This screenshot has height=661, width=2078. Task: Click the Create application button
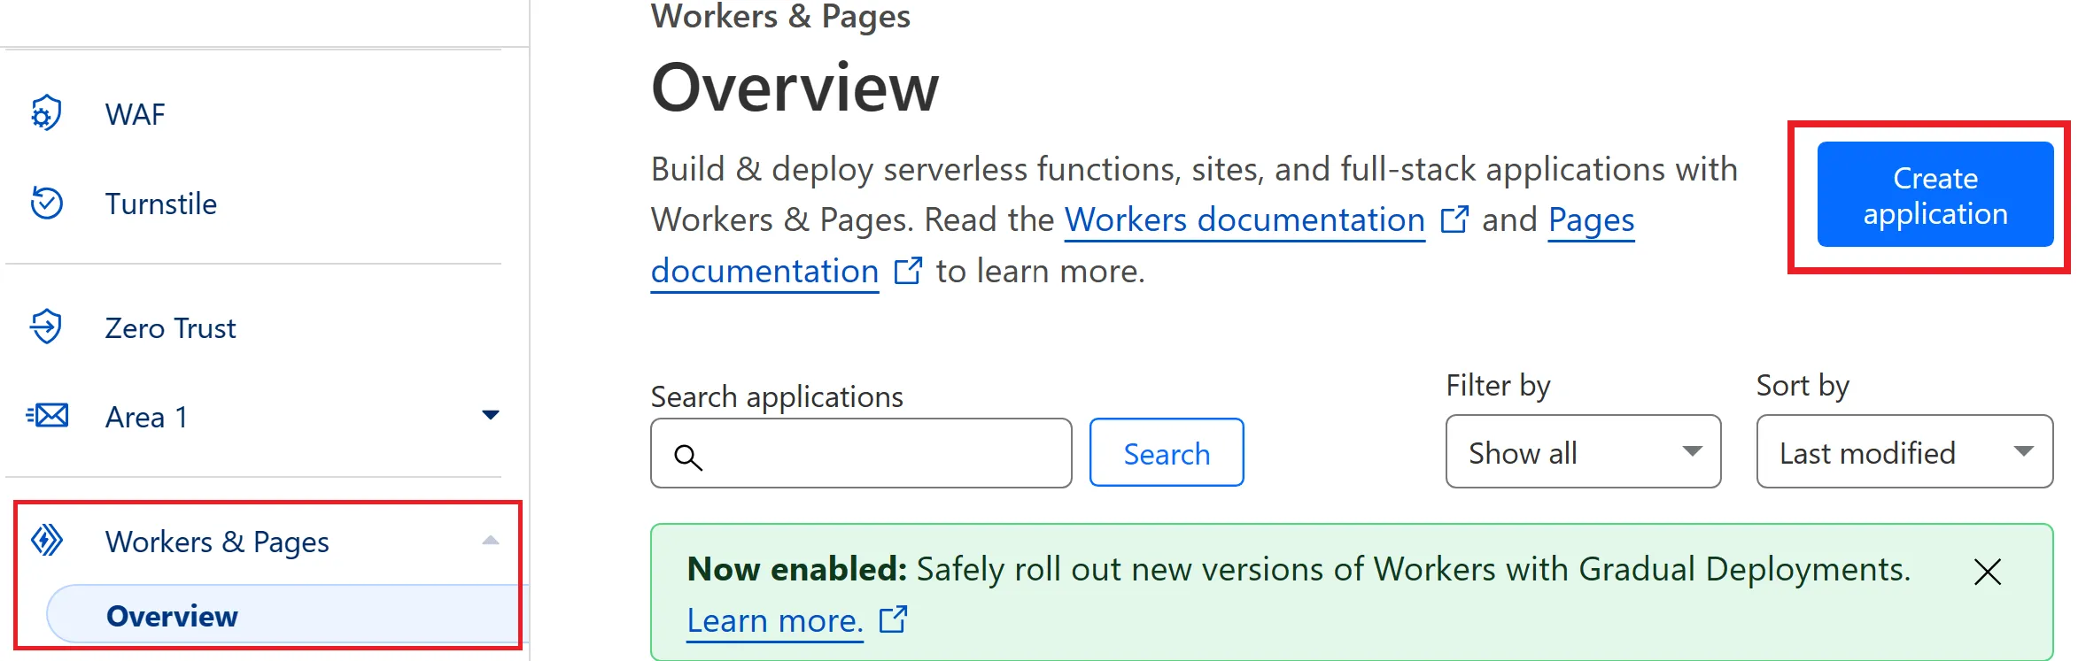1935,195
